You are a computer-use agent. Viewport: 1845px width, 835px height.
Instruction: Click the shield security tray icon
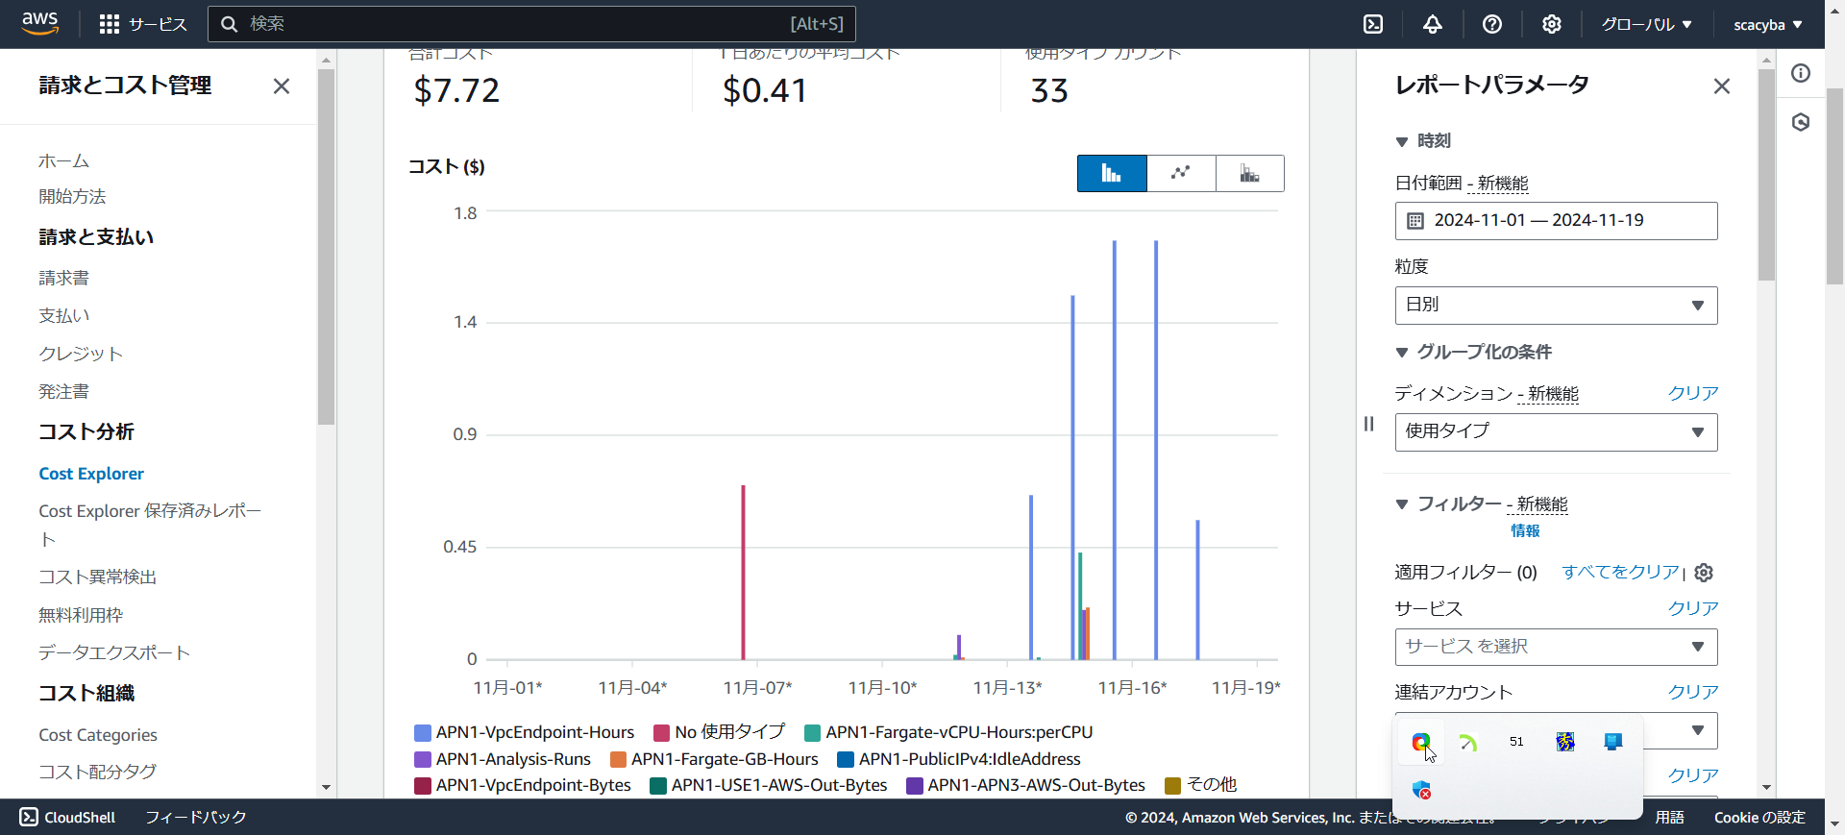click(1421, 790)
